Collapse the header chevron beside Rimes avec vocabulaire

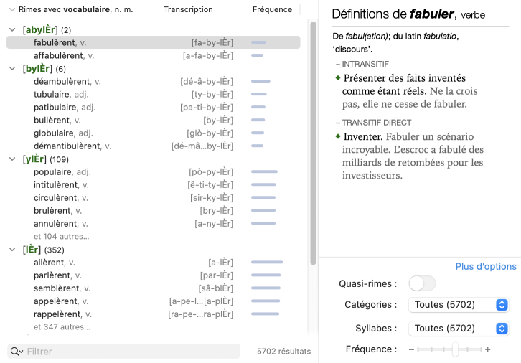point(11,10)
